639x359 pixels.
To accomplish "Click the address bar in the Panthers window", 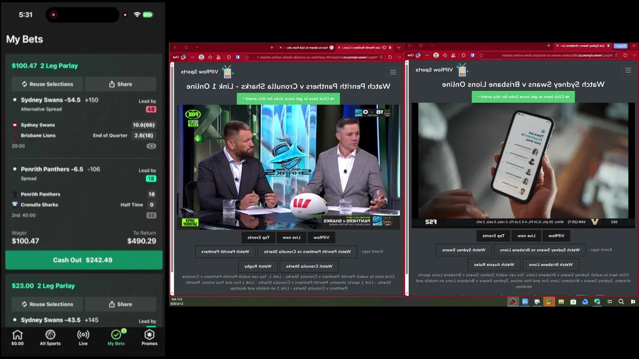I will (x=314, y=57).
